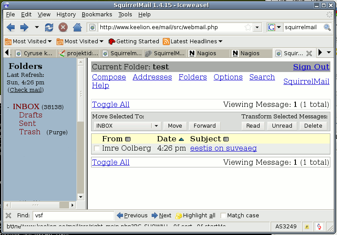Sort messages by Date arrow icon
337x235 pixels.
click(181, 139)
